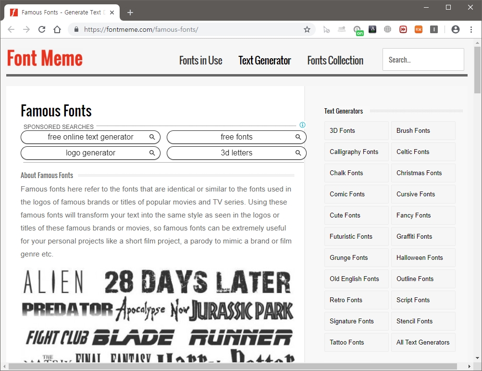Focus the site Search field
The width and height of the screenshot is (482, 371).
(423, 59)
